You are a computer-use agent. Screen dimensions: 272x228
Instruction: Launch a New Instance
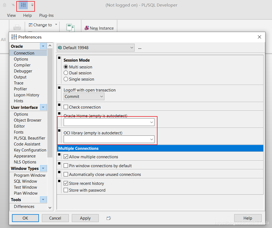click(x=99, y=28)
